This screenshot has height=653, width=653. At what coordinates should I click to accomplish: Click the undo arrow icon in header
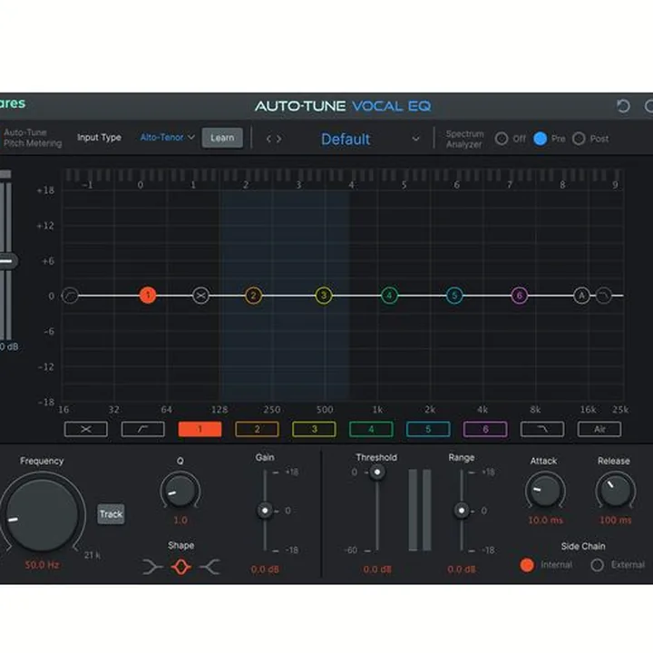pos(623,106)
